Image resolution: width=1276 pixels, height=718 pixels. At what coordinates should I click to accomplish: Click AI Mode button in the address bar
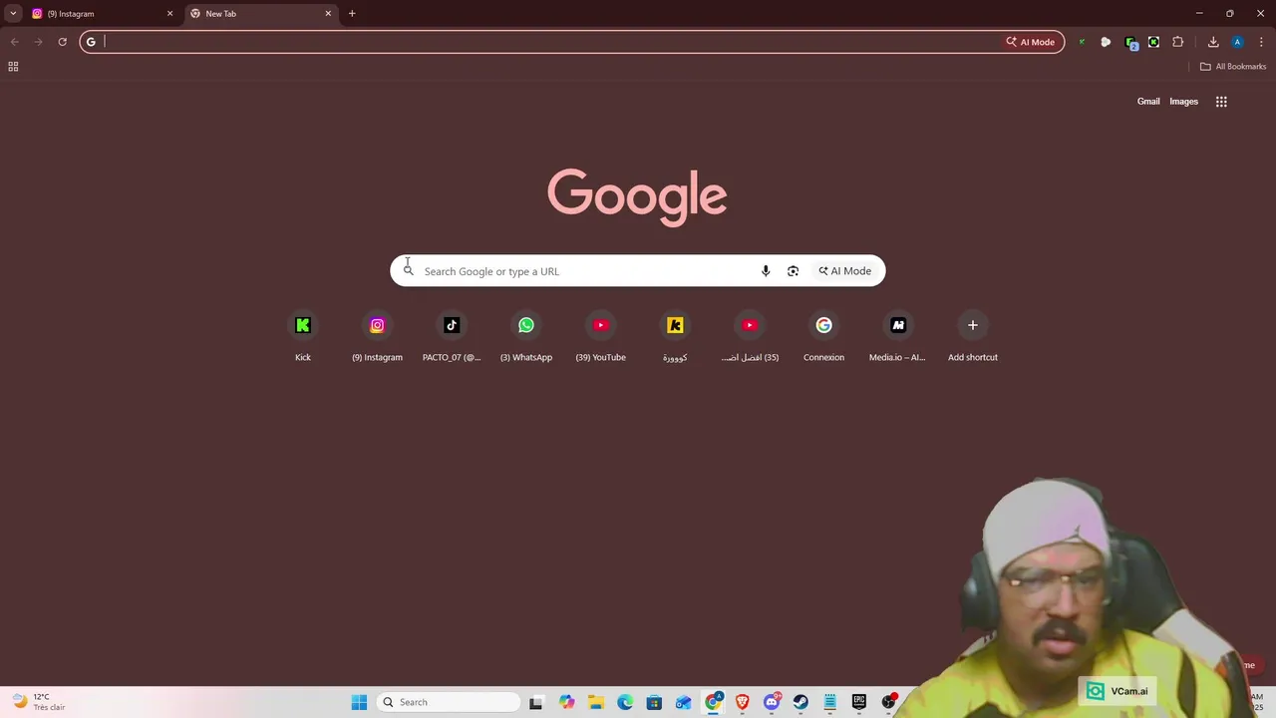pyautogui.click(x=1031, y=42)
